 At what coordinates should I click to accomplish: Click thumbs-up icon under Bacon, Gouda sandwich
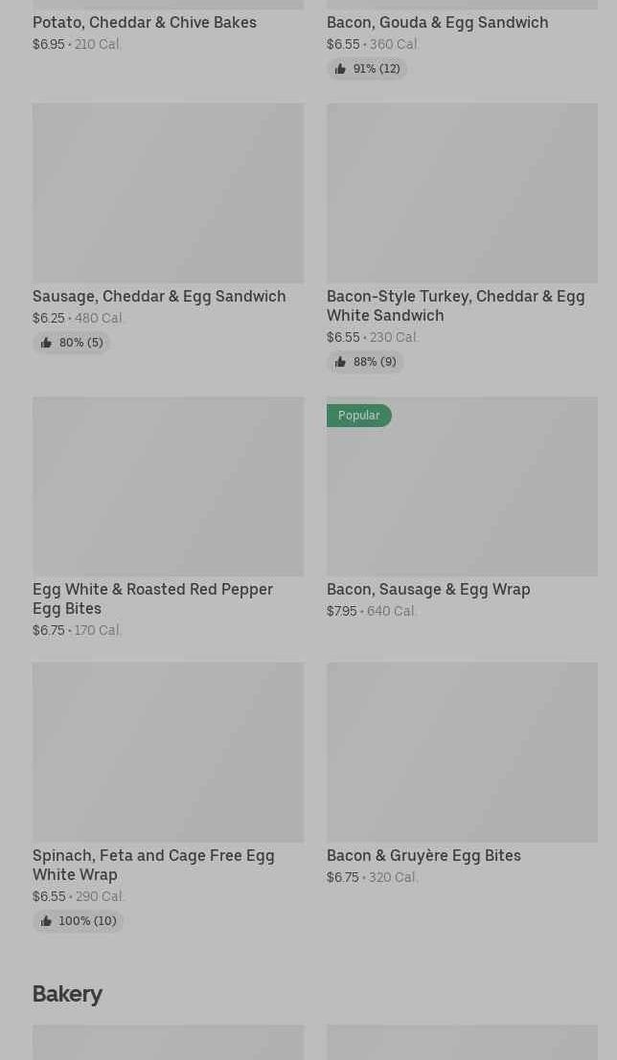[x=340, y=69]
